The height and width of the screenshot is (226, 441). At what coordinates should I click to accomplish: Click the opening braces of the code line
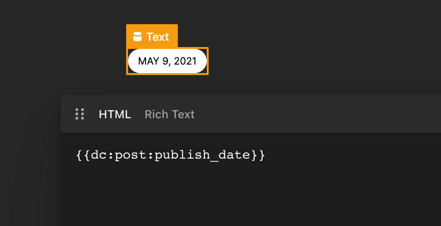pos(83,155)
